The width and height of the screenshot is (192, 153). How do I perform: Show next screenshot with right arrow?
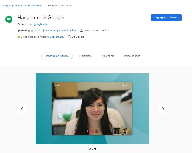click(x=163, y=109)
